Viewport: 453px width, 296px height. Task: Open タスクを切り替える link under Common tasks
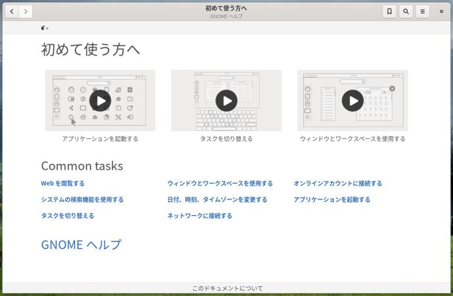[x=67, y=216]
